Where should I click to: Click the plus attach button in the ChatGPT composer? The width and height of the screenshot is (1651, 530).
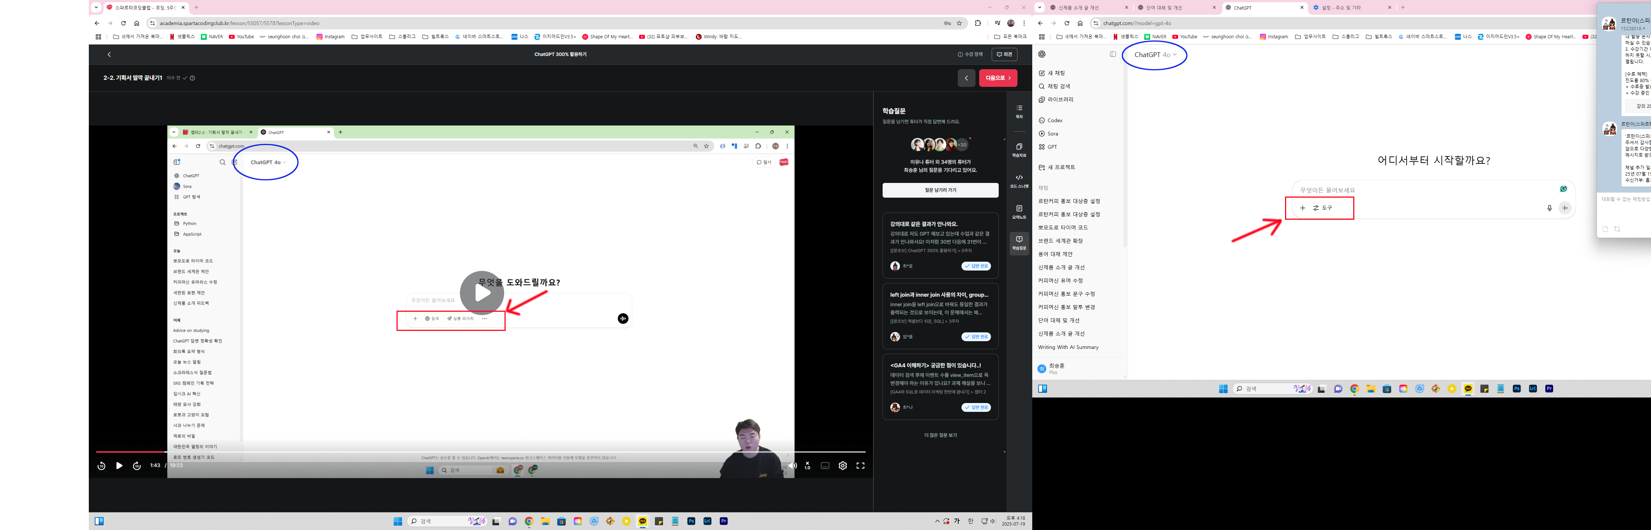pos(1302,208)
